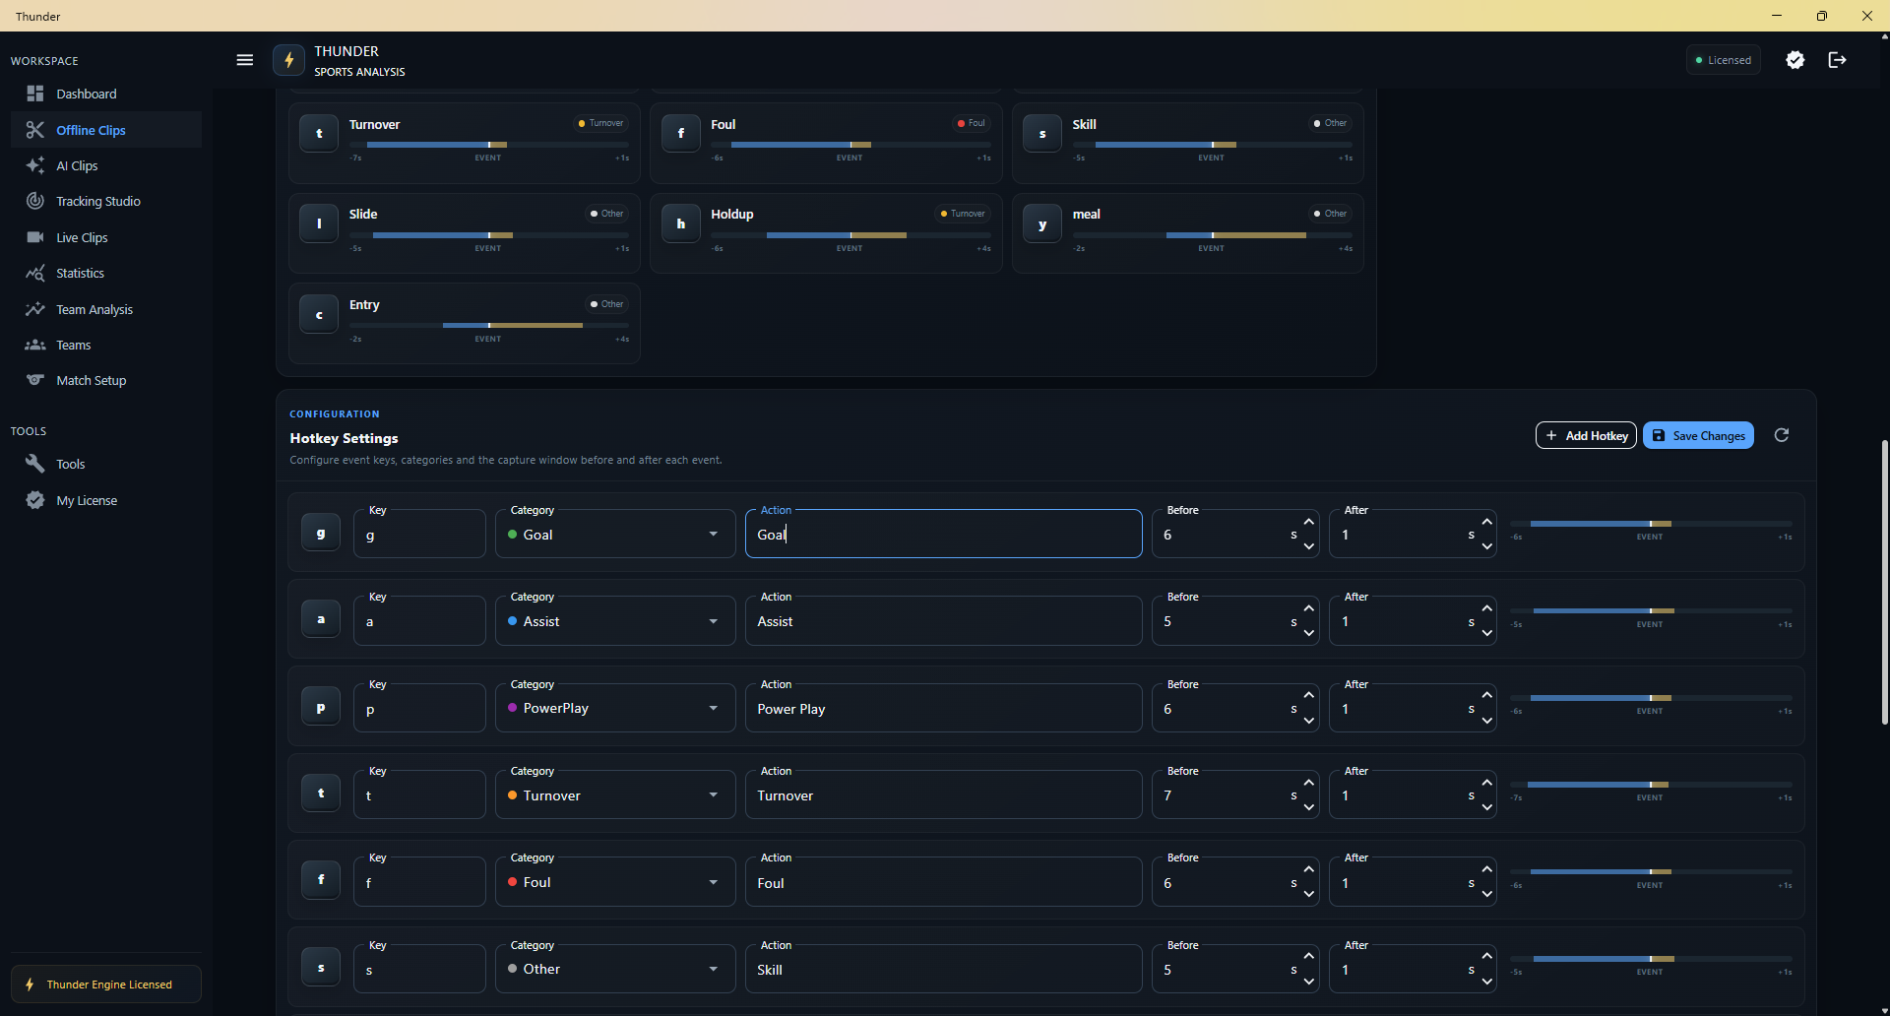Click the vertical scrollbar on right edge
Image resolution: width=1890 pixels, height=1016 pixels.
point(1884,581)
